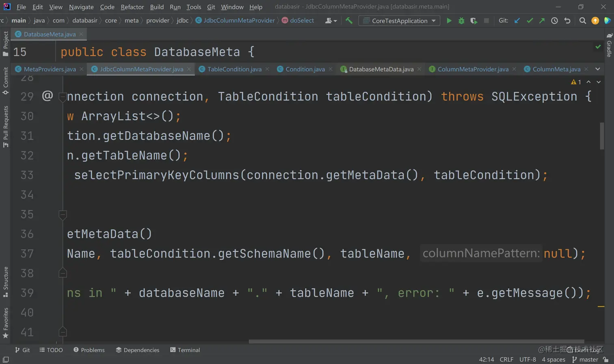Click the master branch indicator
614x364 pixels.
click(x=585, y=360)
